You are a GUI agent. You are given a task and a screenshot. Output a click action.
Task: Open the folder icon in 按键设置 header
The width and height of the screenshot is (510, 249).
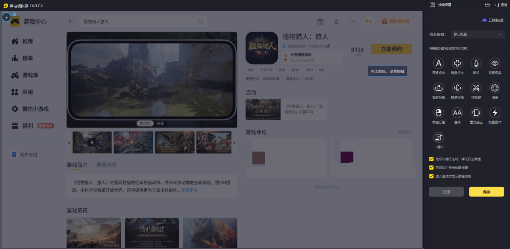click(x=487, y=4)
